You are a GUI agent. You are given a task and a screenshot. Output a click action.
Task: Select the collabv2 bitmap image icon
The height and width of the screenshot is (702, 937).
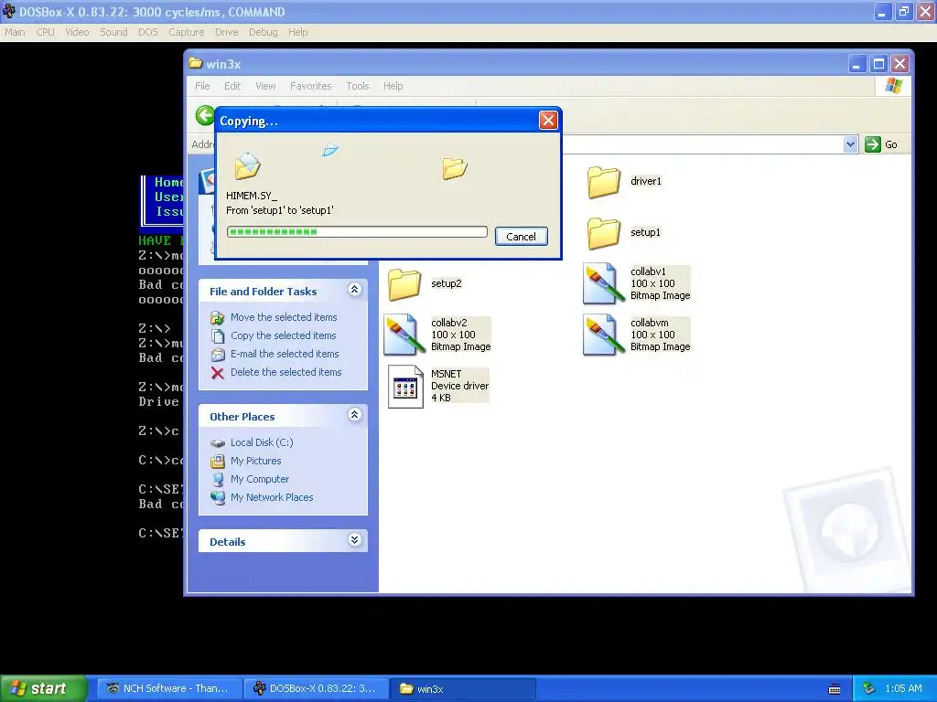click(404, 335)
